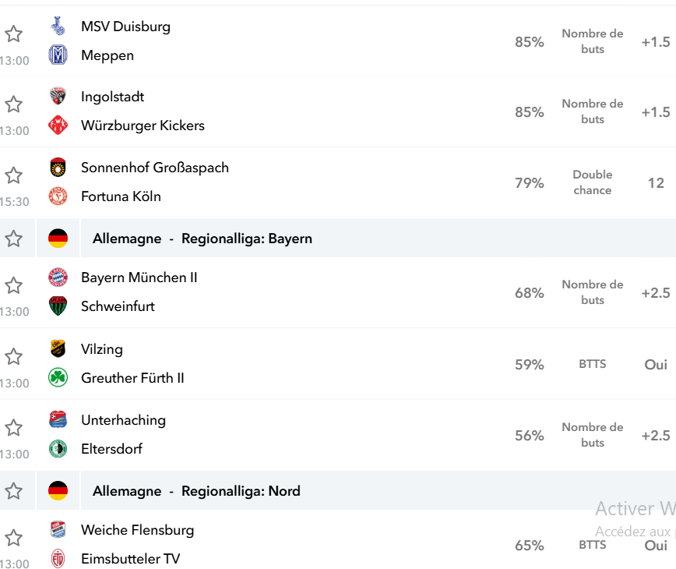Click the MSV Duisburg club crest
Screen dimensions: 676x569
[x=58, y=26]
